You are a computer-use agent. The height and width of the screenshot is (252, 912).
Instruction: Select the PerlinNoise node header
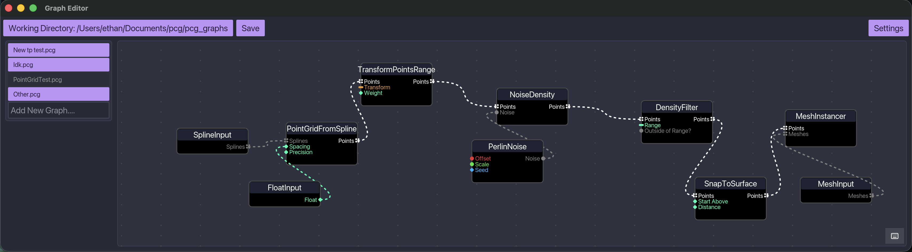tap(507, 146)
